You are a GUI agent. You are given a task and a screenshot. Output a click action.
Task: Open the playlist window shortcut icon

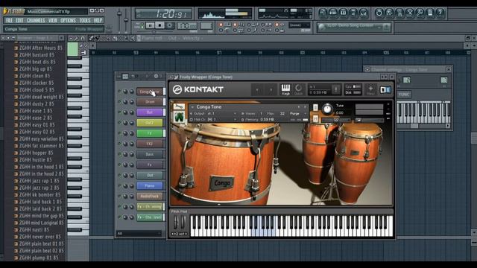[323, 13]
